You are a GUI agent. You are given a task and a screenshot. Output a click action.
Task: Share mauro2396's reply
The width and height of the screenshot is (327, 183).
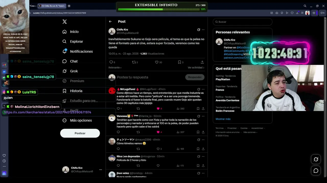203,149
